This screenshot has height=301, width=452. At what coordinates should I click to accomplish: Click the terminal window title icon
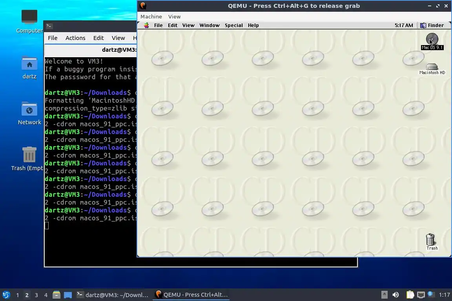[x=49, y=26]
